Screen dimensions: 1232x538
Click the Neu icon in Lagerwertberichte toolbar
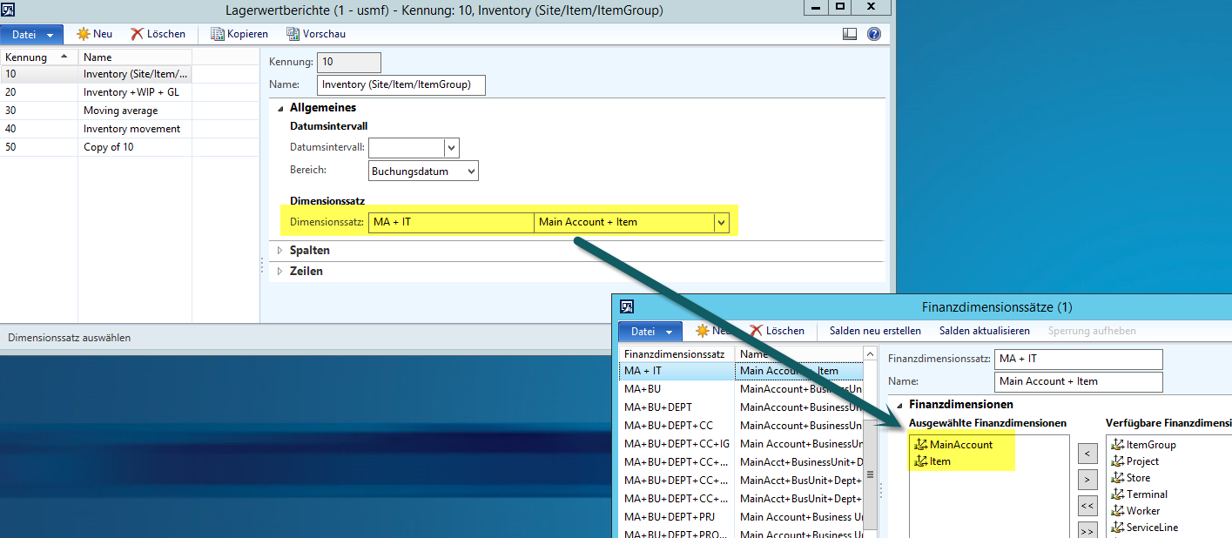tap(84, 34)
